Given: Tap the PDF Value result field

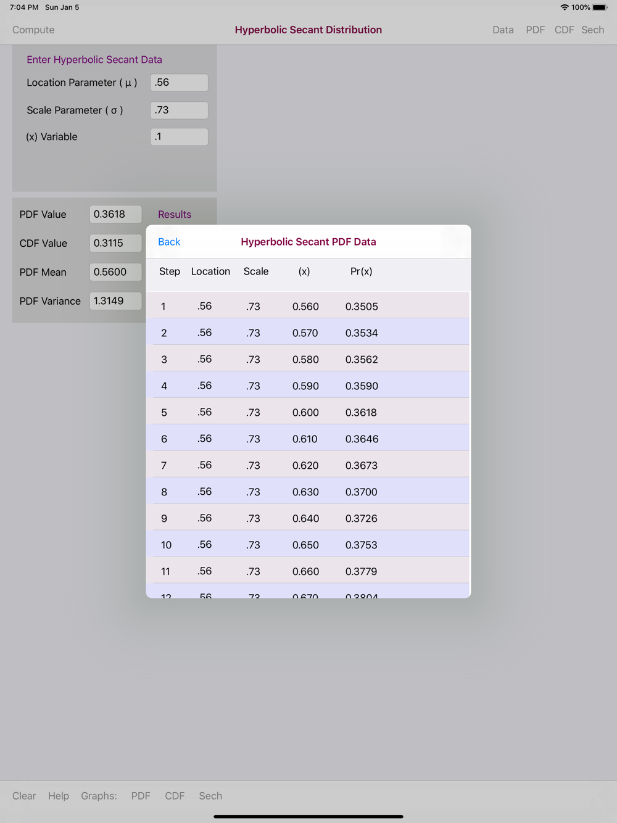Looking at the screenshot, I should tap(115, 214).
